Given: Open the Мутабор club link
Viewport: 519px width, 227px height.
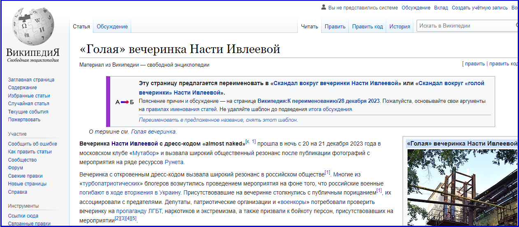Looking at the screenshot, I should (144, 153).
